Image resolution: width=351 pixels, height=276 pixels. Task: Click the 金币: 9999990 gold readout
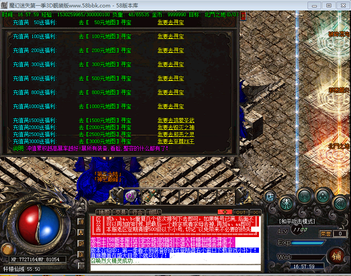click(x=169, y=14)
